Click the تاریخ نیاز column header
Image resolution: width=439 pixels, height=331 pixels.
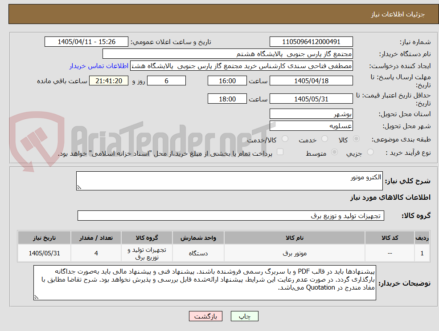(44, 238)
